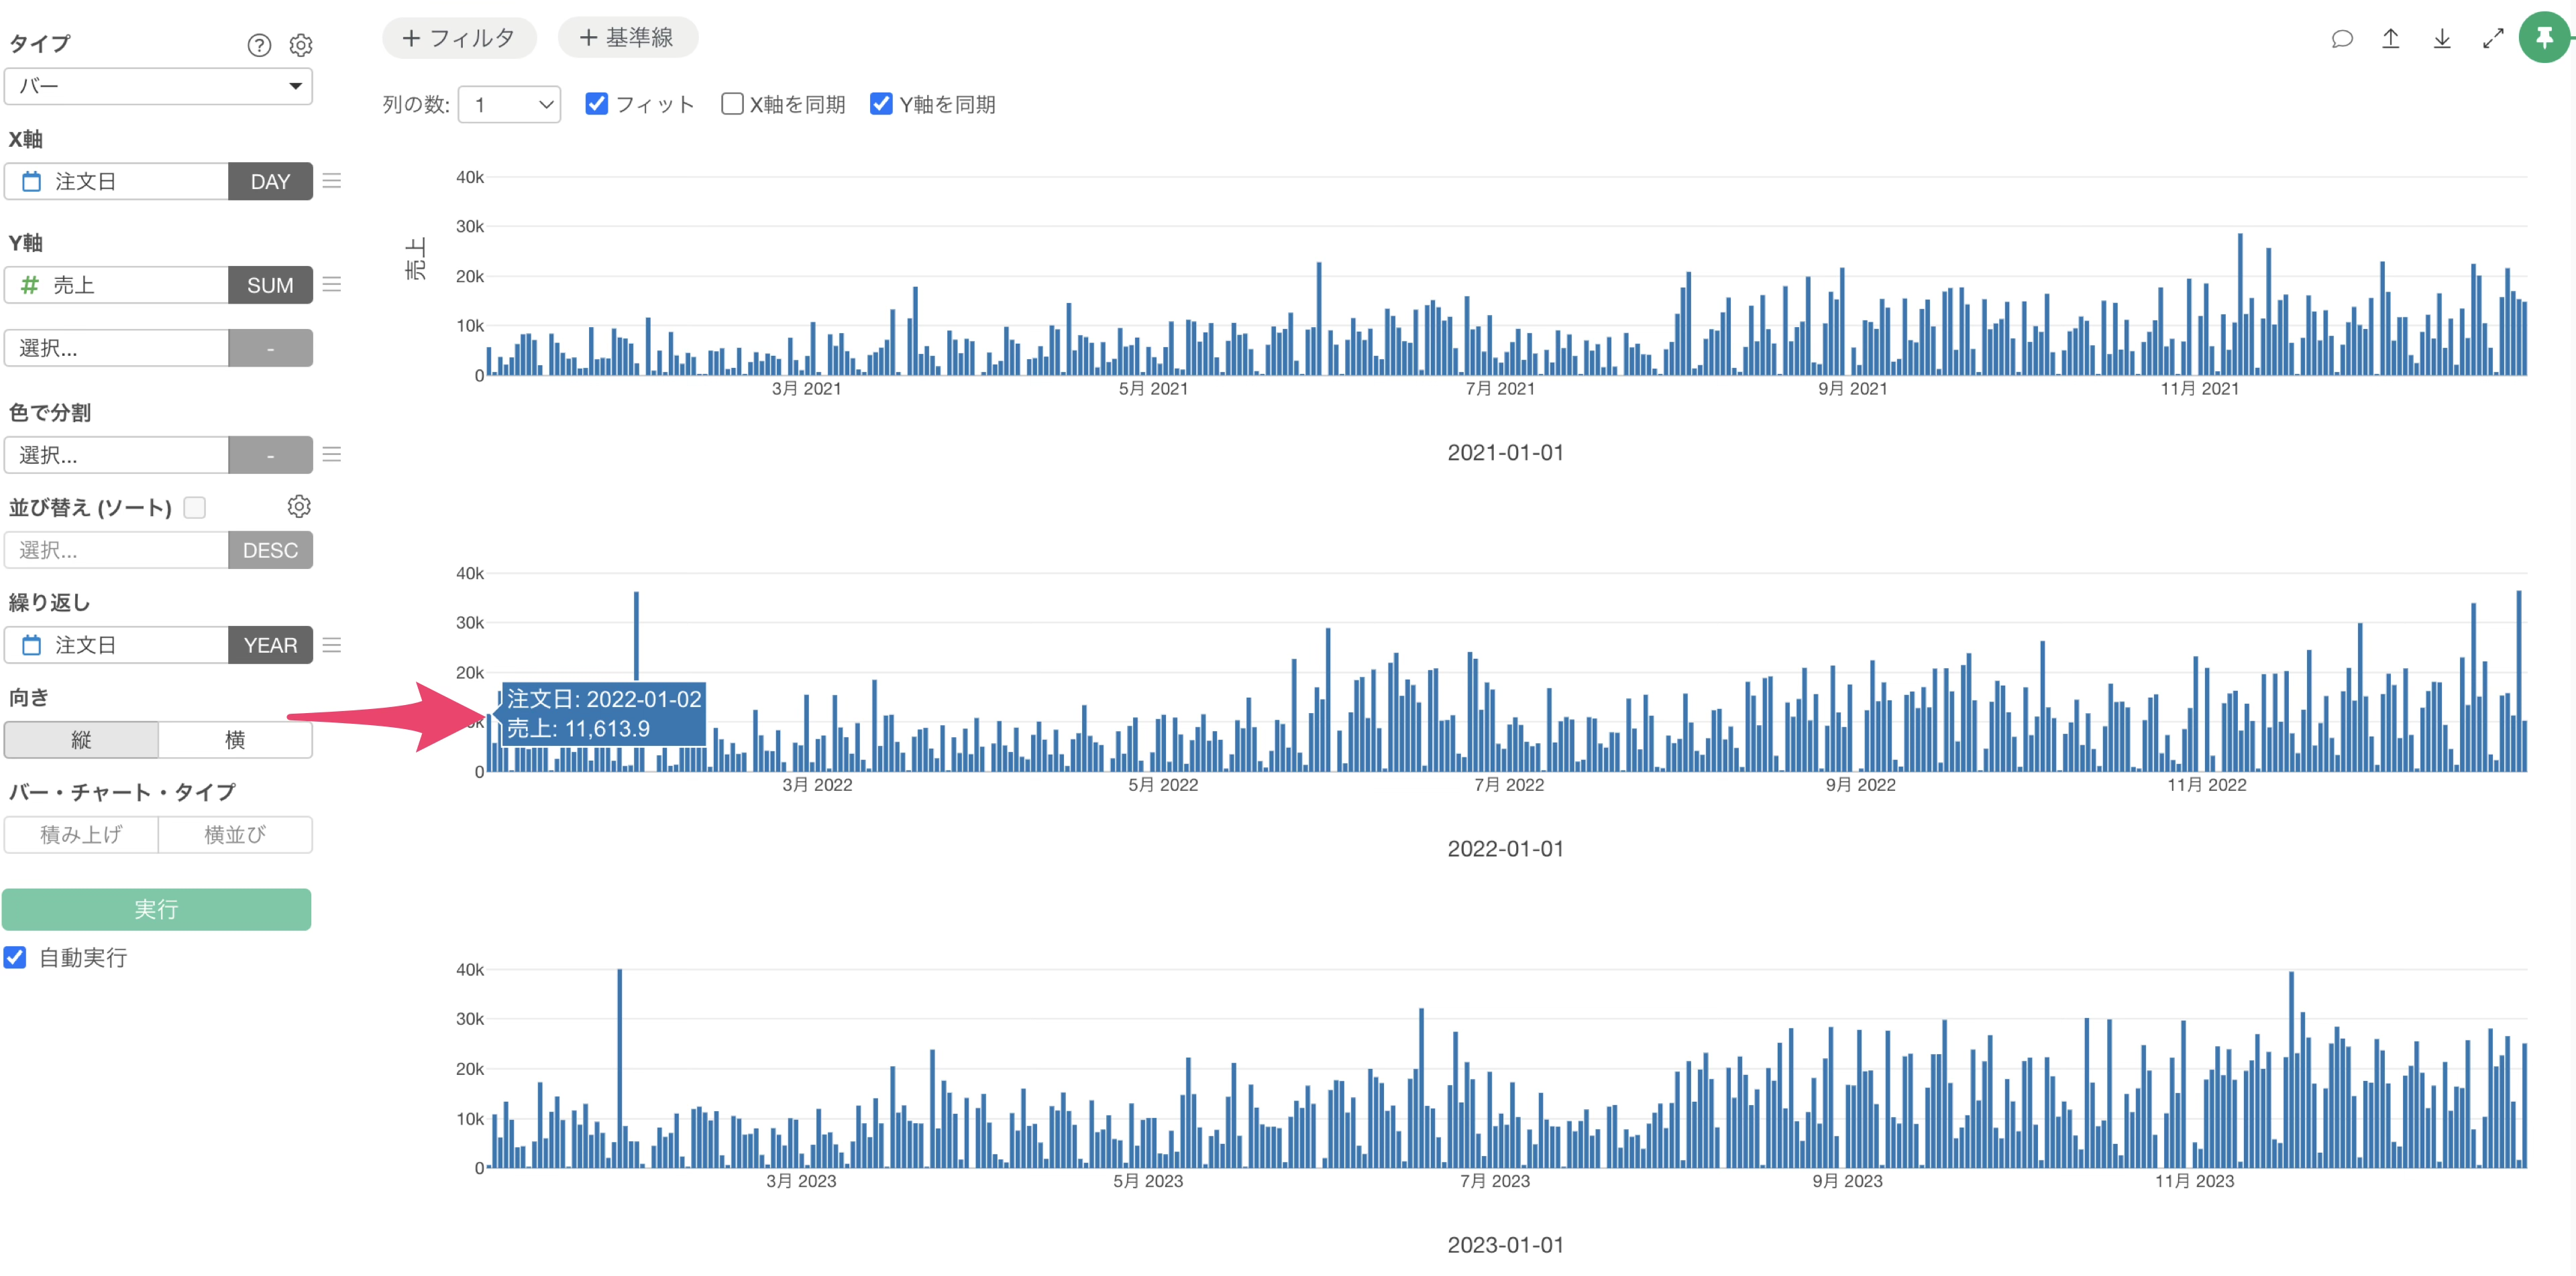The height and width of the screenshot is (1276, 2576).
Task: Enable X軸を同期 checkbox
Action: tap(732, 104)
